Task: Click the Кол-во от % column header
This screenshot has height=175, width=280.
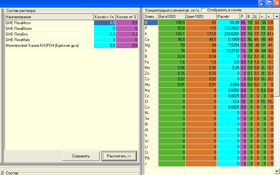Action: click(127, 17)
